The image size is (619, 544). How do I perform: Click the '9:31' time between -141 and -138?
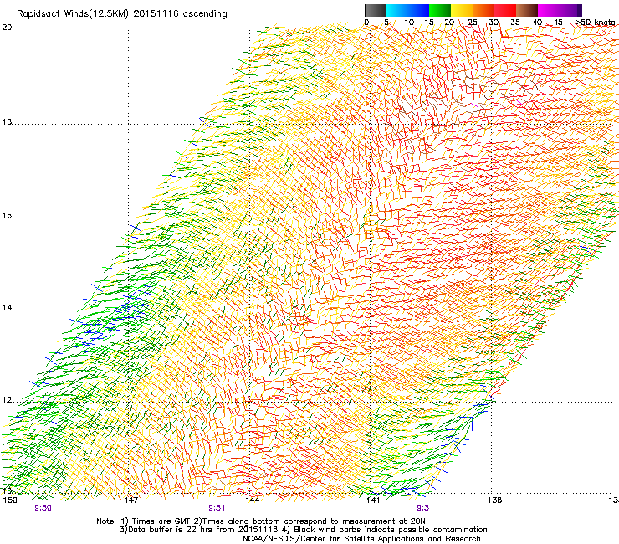pos(425,508)
